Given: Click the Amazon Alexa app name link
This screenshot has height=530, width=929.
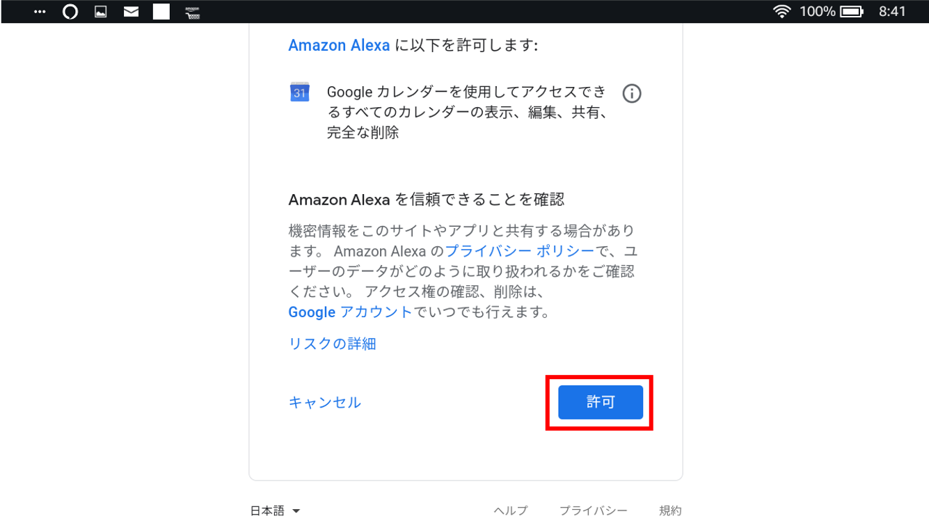Looking at the screenshot, I should [x=339, y=45].
